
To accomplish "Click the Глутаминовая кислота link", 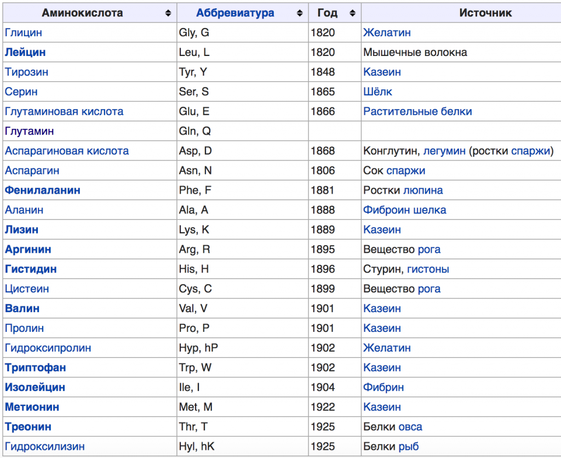I will click(x=64, y=111).
